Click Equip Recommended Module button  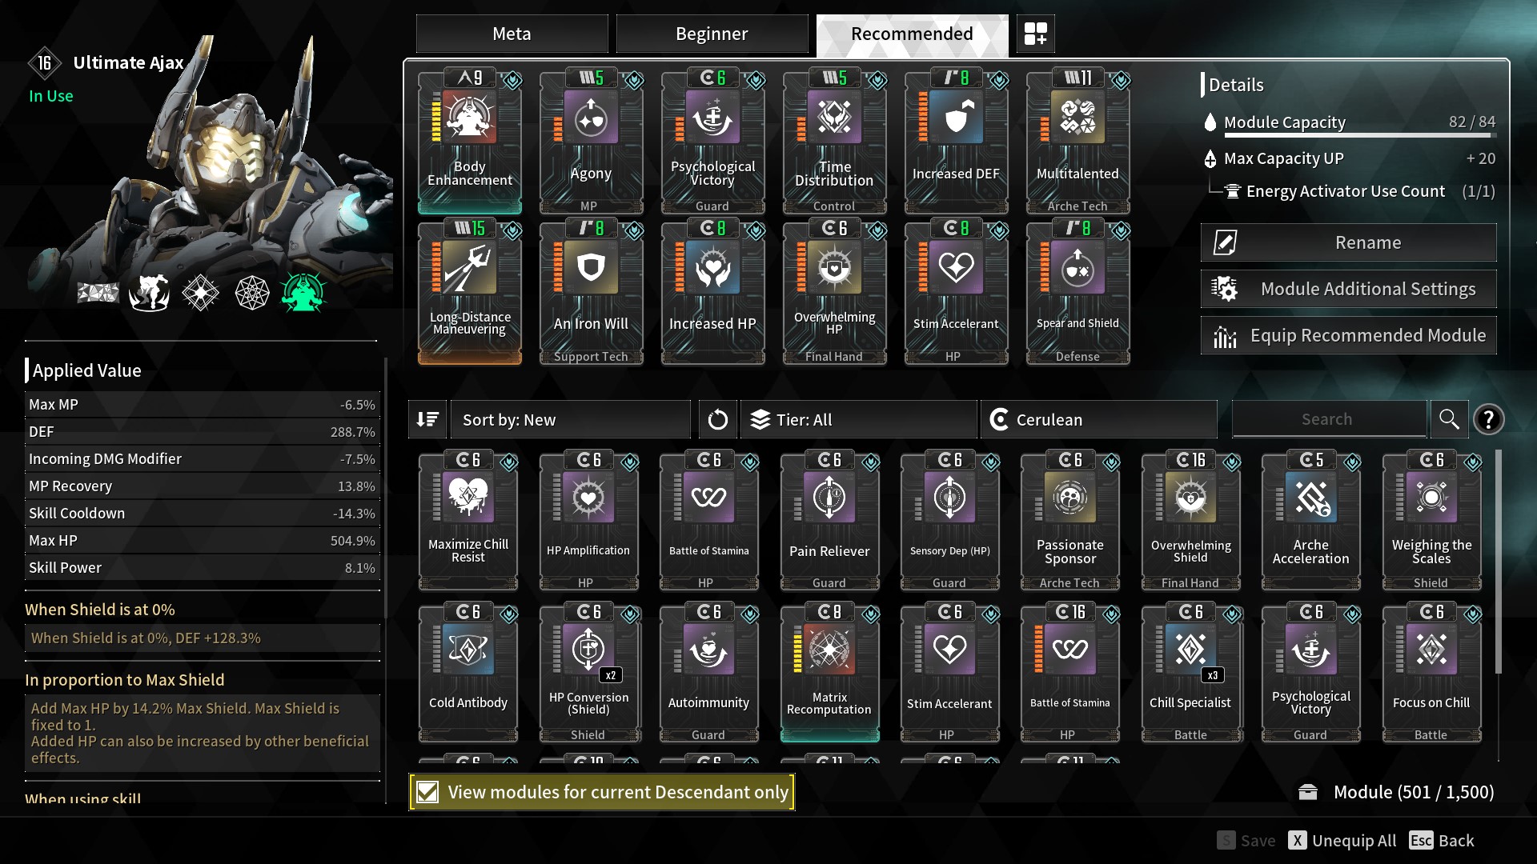click(1348, 335)
